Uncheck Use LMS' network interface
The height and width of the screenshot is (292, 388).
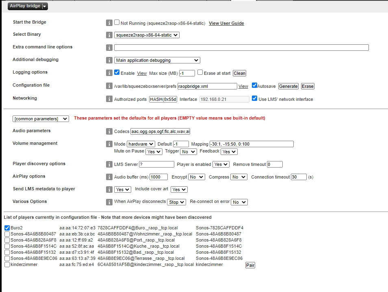[x=254, y=98]
